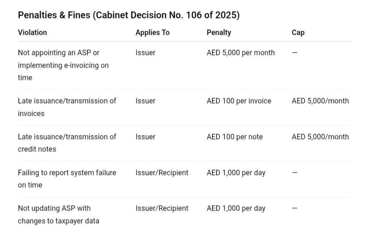Click the system failure row's daily penalty
This screenshot has height=238, width=370.
point(236,173)
